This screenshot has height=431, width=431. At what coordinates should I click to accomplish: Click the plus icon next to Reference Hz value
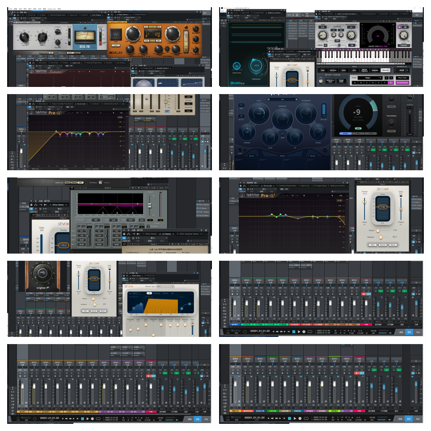click(x=407, y=70)
